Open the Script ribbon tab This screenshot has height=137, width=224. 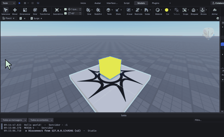tap(127, 3)
